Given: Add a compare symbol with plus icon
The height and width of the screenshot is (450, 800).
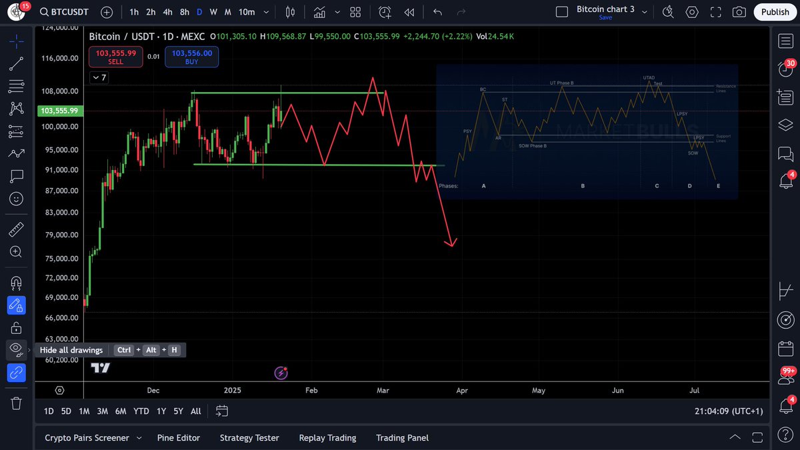Looking at the screenshot, I should point(107,12).
